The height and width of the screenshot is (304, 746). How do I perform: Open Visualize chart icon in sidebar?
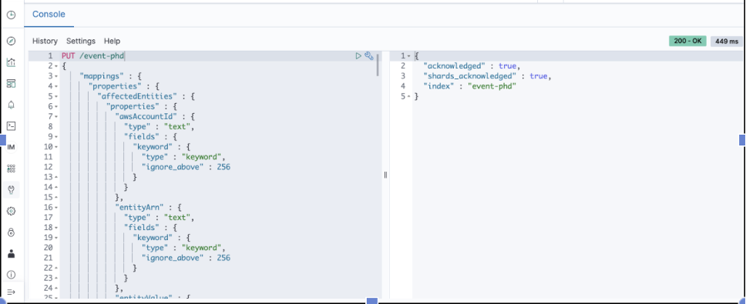[x=11, y=62]
